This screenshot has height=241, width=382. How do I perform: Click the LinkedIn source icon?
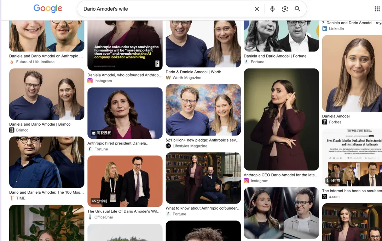point(324,29)
